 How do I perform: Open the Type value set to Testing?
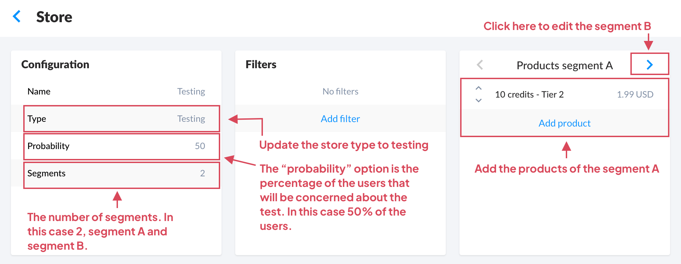191,119
